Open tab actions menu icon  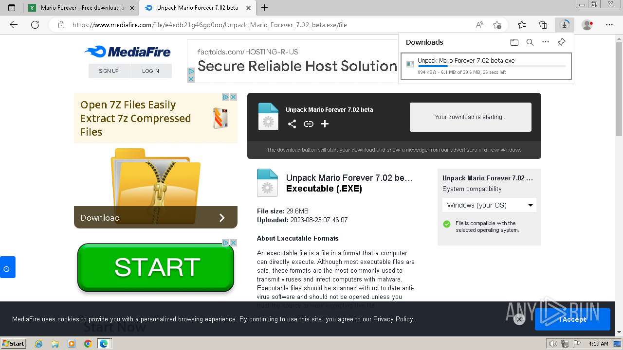coord(12,8)
